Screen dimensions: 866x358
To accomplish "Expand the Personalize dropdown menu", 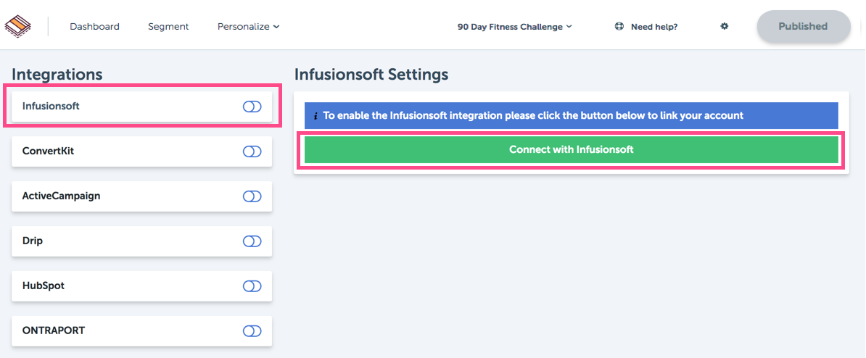I will pos(249,27).
